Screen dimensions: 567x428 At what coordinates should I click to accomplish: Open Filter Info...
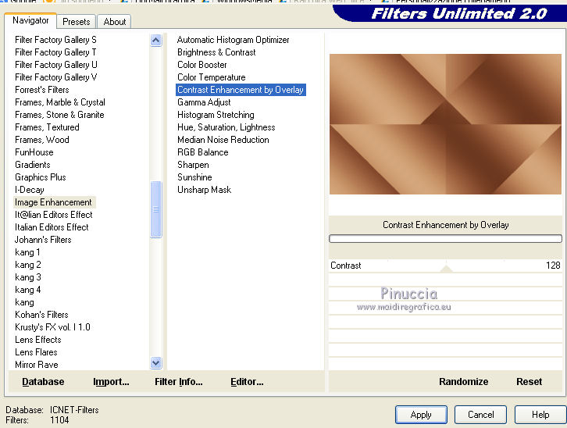[179, 382]
